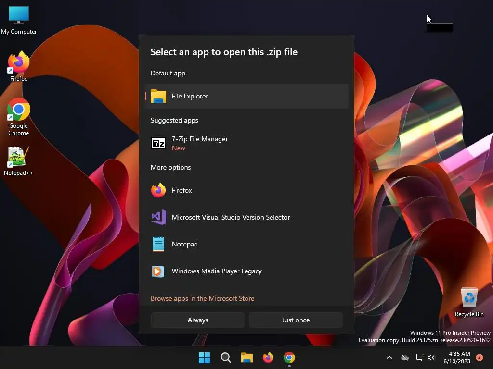Open notifications badge showing 2
This screenshot has width=493, height=369.
click(480, 357)
